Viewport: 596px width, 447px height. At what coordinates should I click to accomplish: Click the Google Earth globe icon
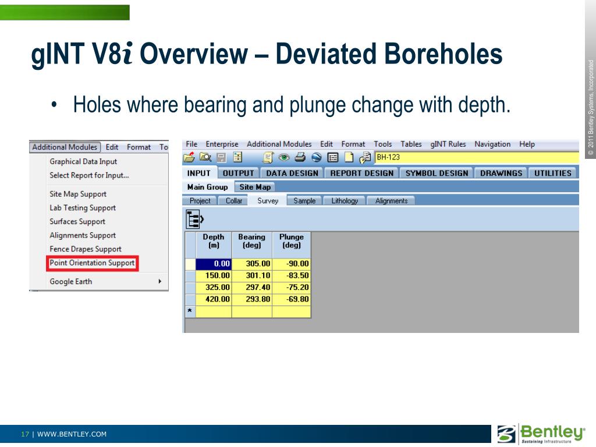tap(316, 157)
